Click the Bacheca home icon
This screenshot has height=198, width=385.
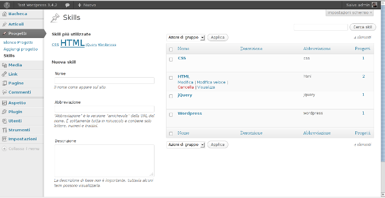[x=4, y=14]
